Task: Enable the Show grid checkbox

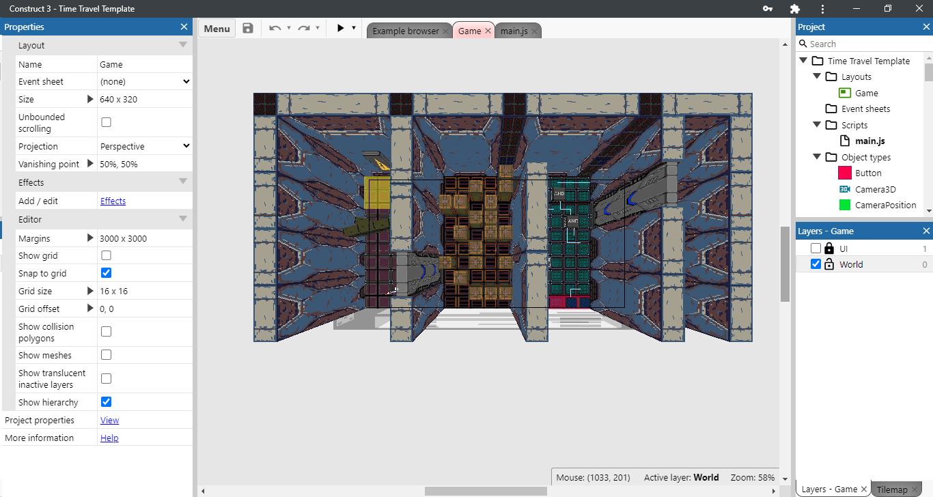Action: point(106,255)
